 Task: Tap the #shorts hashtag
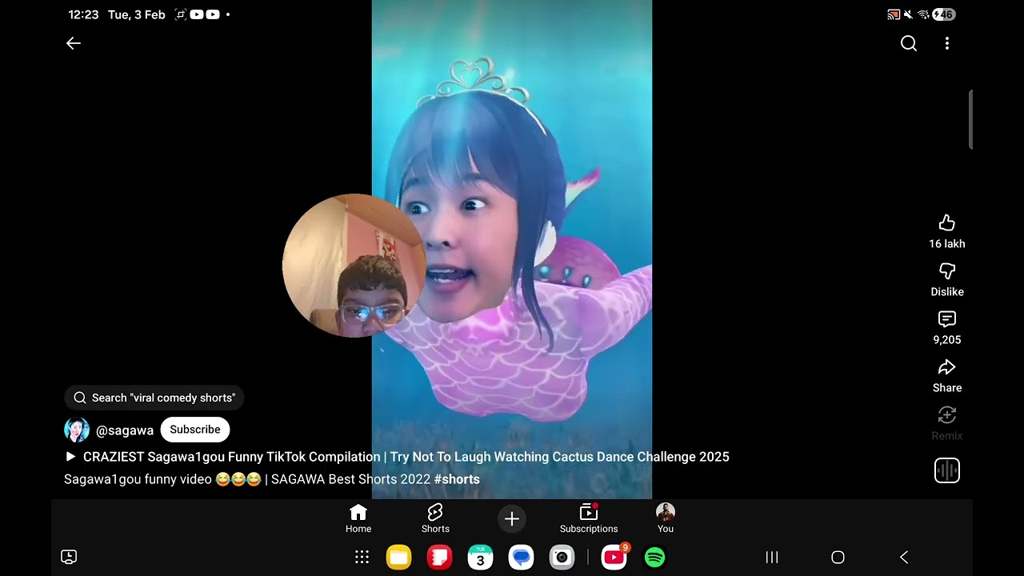457,479
